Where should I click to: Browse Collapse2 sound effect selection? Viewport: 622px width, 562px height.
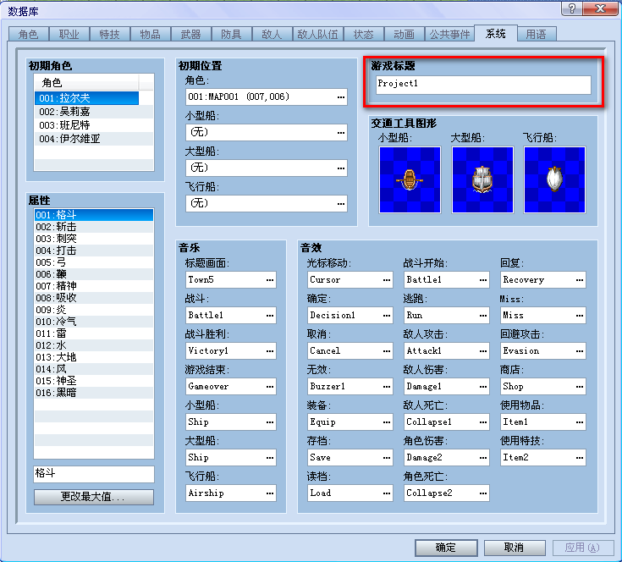pyautogui.click(x=482, y=493)
